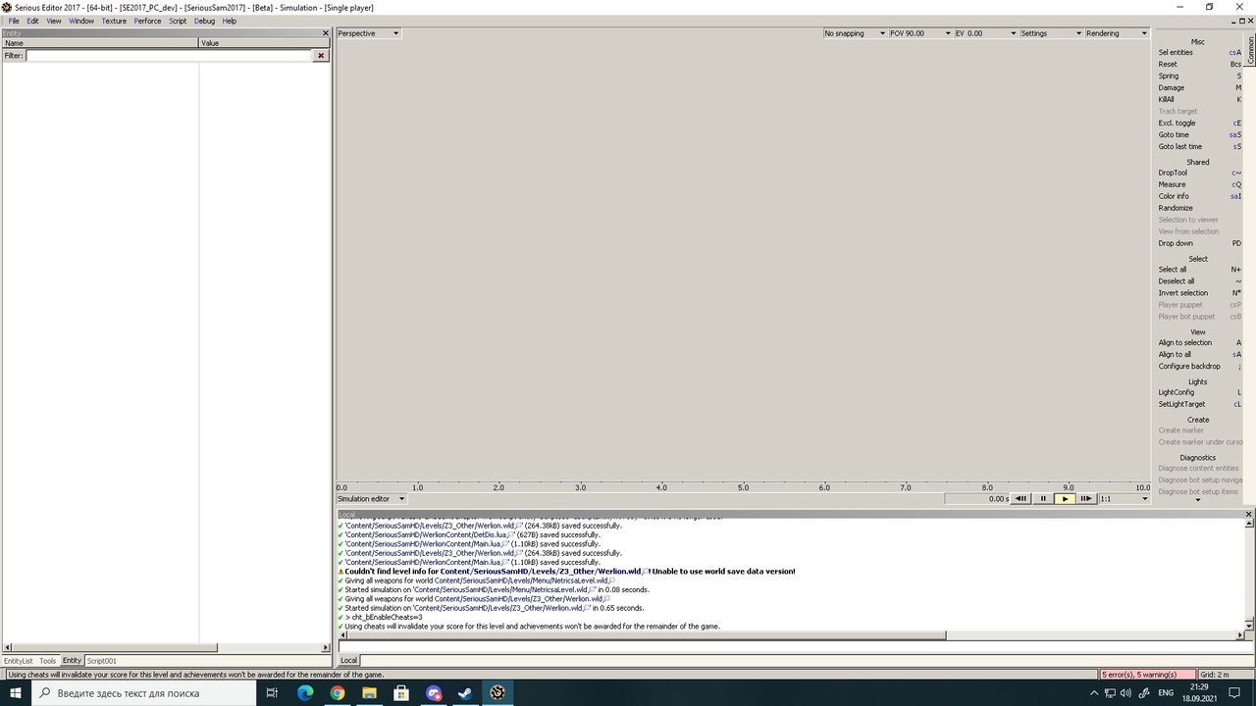Pause the simulation
The image size is (1256, 706).
[1043, 498]
